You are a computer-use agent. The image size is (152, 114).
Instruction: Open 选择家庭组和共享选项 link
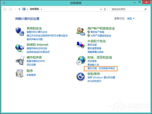pos(38,52)
